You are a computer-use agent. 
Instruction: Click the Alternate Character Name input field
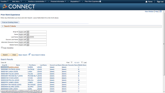(x=38, y=42)
